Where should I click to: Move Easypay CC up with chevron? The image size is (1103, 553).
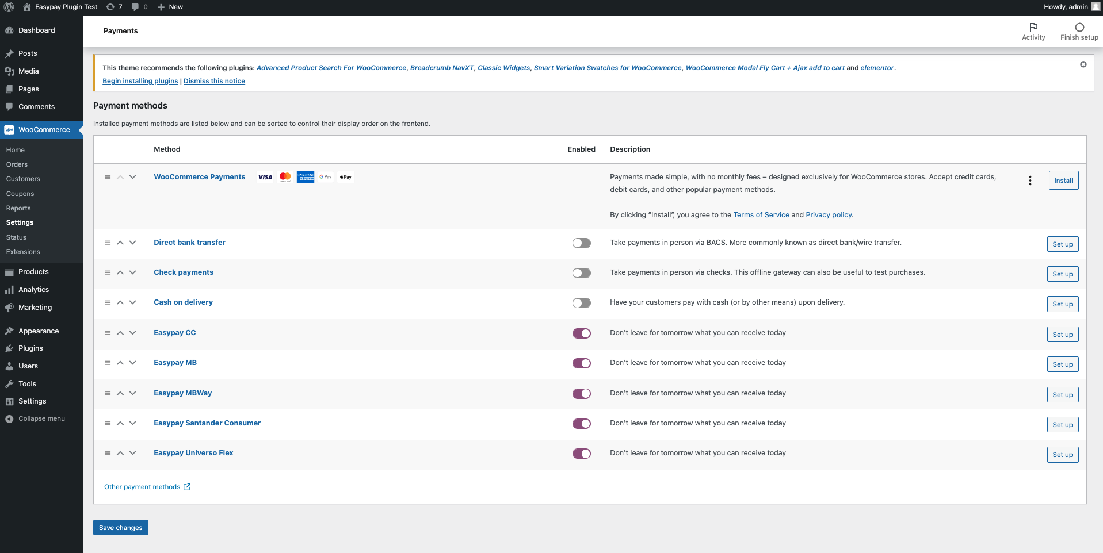click(x=120, y=333)
